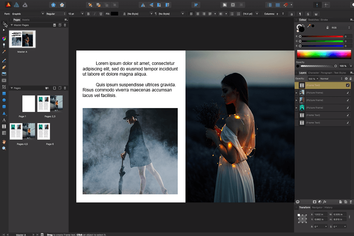
Task: Open the Text Styles tab
Action: 340,73
